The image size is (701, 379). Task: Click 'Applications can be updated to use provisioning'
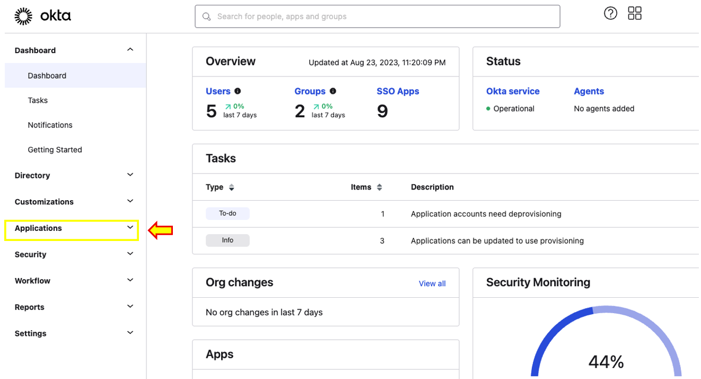(497, 241)
